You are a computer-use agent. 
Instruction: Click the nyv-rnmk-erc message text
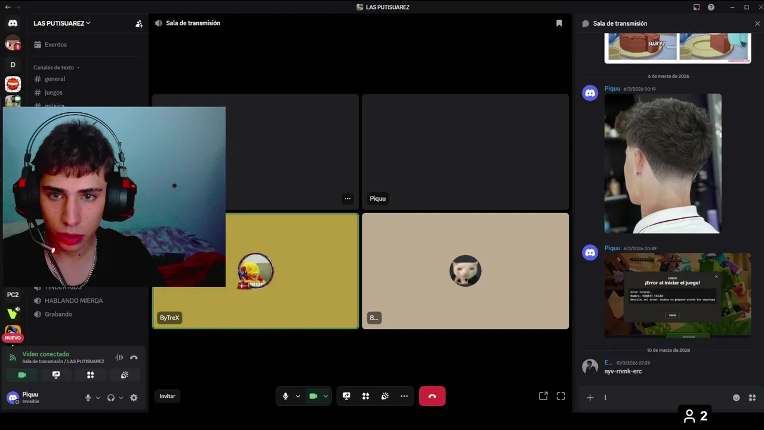(x=623, y=371)
